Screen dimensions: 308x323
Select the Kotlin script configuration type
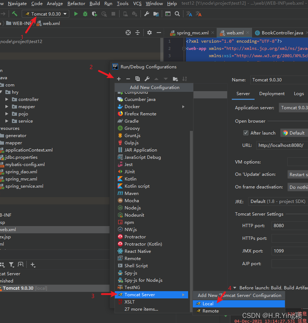[x=151, y=186]
